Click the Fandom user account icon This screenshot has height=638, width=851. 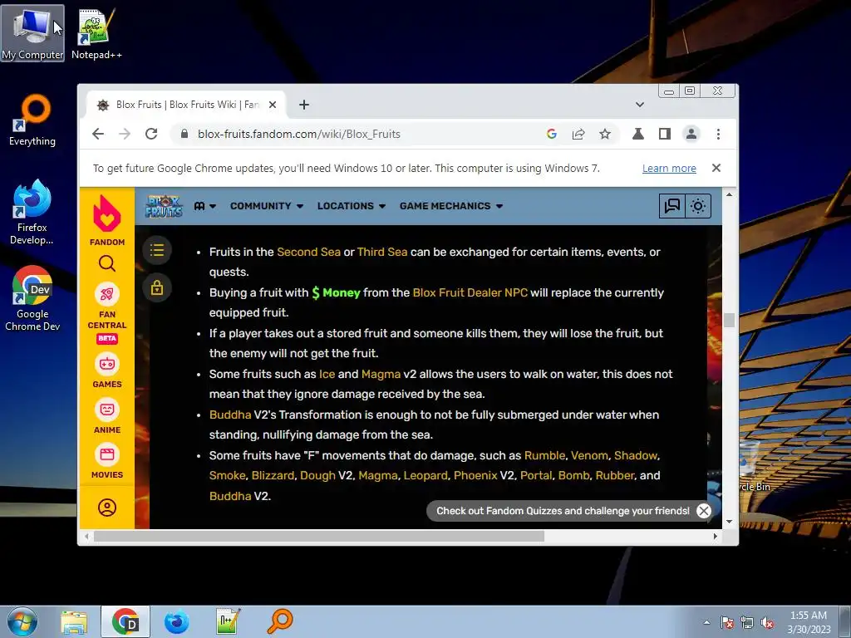(x=107, y=508)
